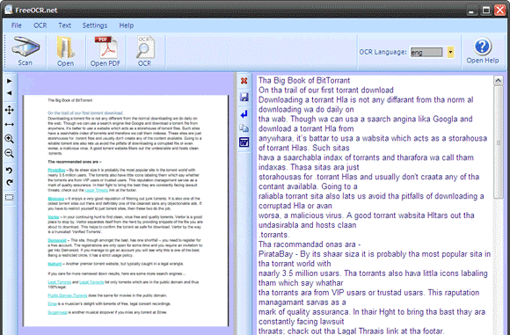This screenshot has width=510, height=335.
Task: Click the Scan toolbar icon
Action: tap(25, 52)
